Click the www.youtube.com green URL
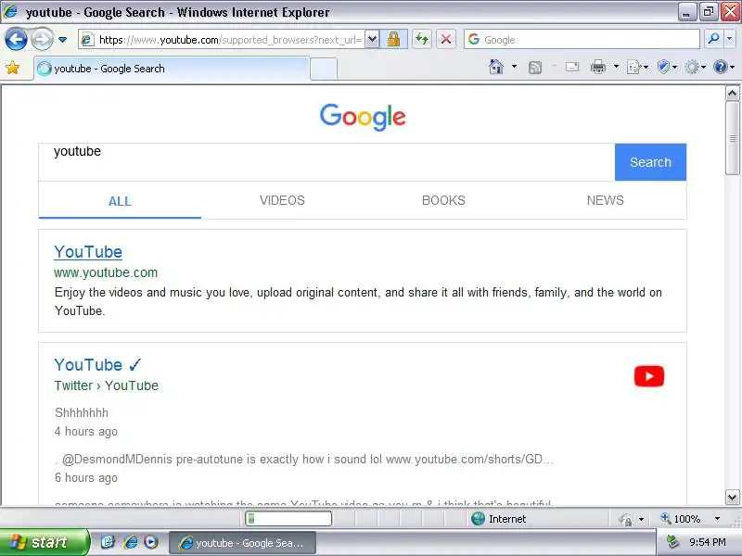 coord(106,272)
